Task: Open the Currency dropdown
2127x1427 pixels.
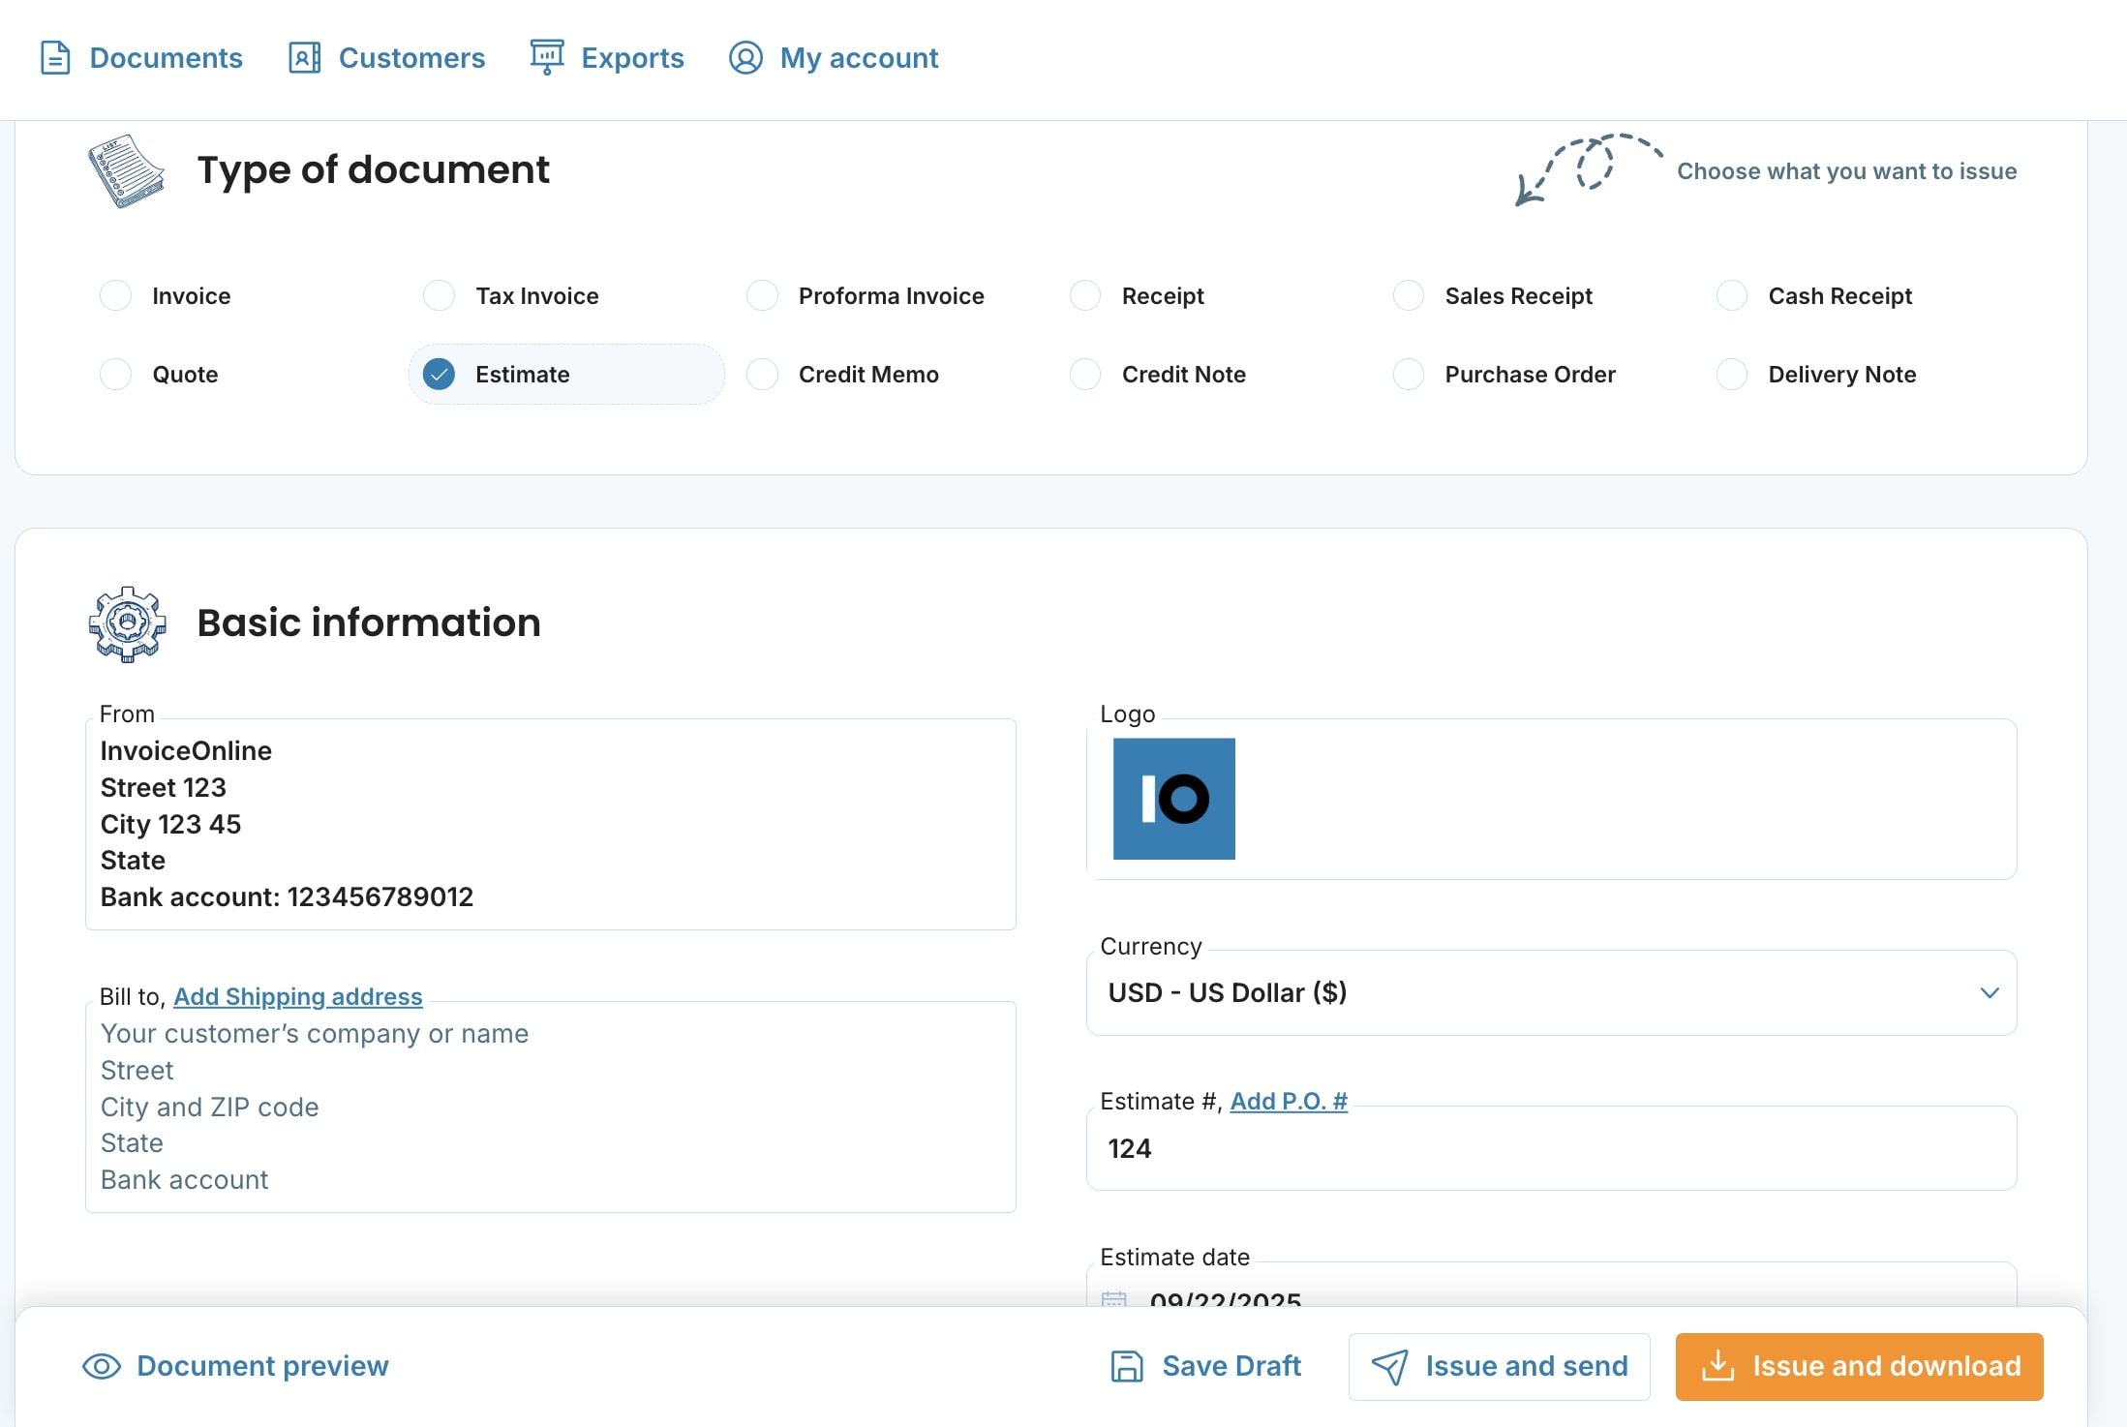Action: click(x=1549, y=992)
